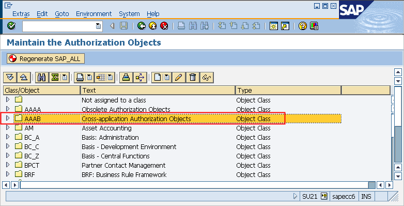Expand the 'Not assigned to a class' node
Viewport: 404px width, 206px height.
[x=8, y=99]
